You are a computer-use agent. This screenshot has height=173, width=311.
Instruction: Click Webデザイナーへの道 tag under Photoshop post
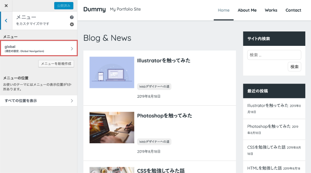tap(154, 142)
